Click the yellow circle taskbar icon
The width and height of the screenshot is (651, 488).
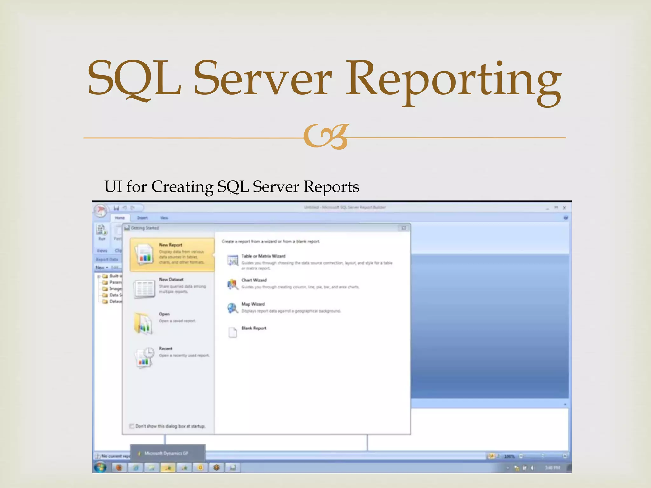[x=200, y=467]
